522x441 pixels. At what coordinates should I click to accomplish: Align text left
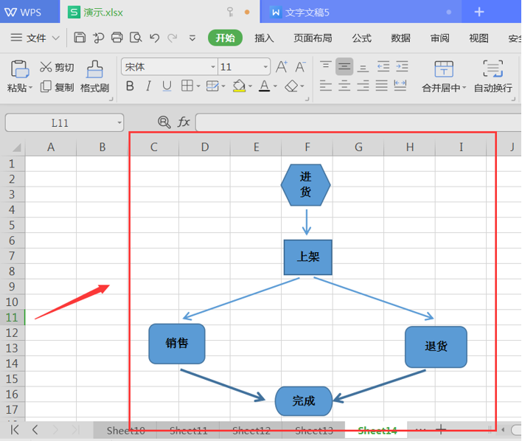(326, 86)
